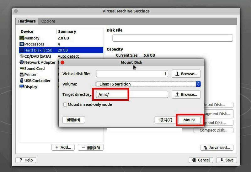Viewport: 251px width, 172px height.
Task: Select the Display monitor icon
Action: [x=22, y=87]
